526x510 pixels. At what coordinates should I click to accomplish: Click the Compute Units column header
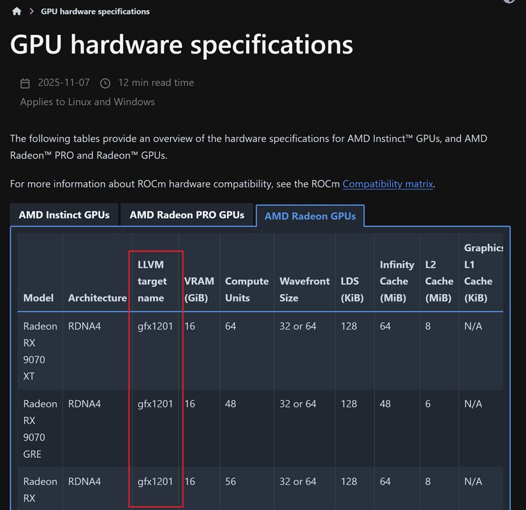pyautogui.click(x=247, y=289)
